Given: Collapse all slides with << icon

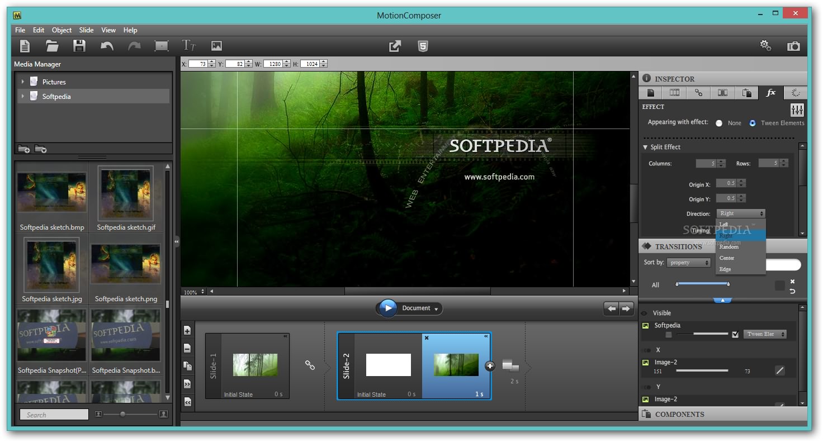Looking at the screenshot, I should click(x=187, y=402).
